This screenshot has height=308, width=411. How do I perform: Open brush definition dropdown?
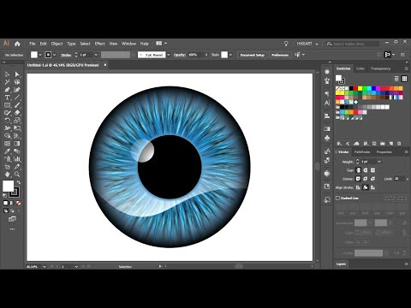[169, 55]
